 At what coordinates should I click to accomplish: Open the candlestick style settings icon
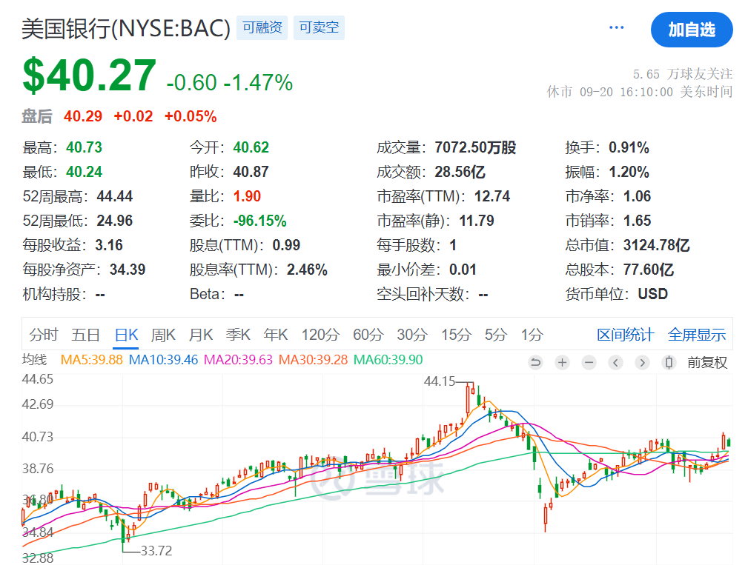pyautogui.click(x=669, y=362)
